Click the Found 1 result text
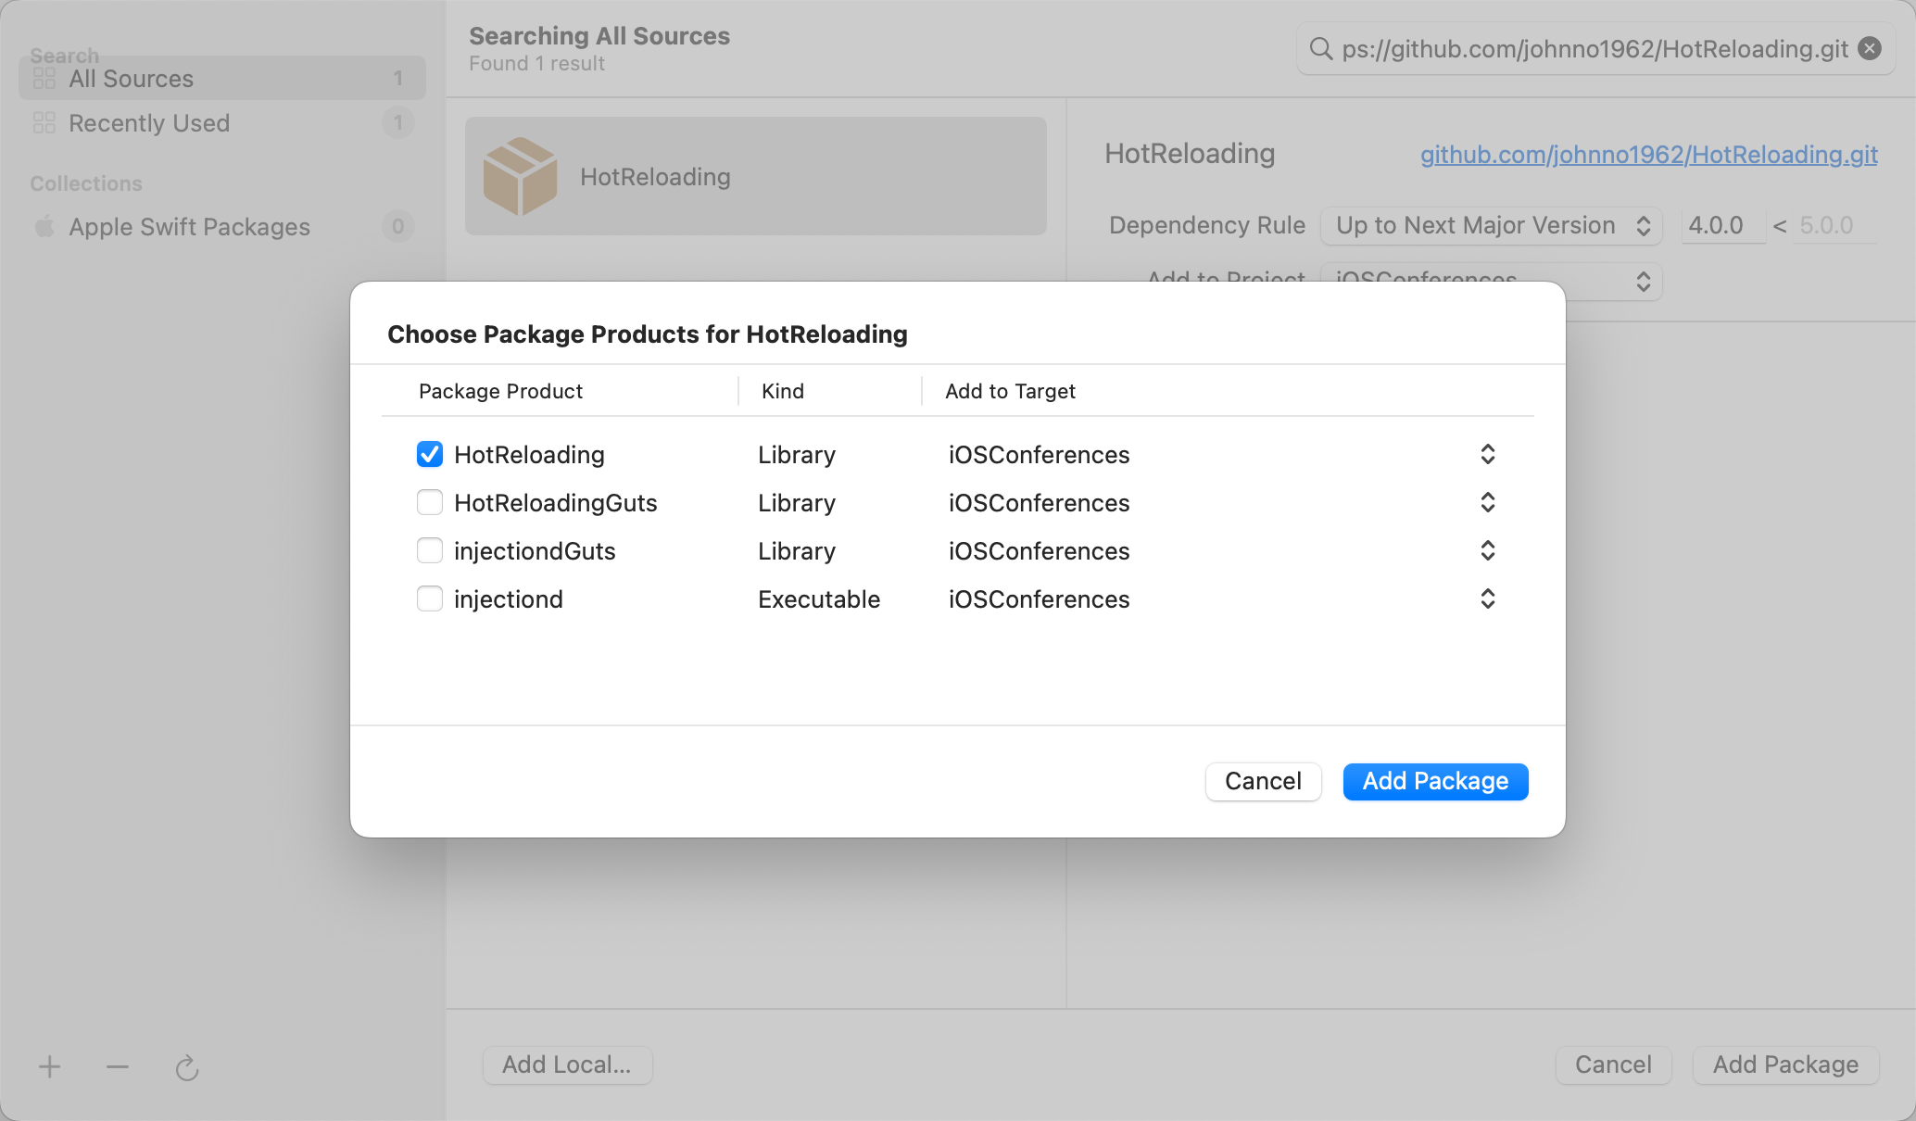The height and width of the screenshot is (1121, 1916). point(536,63)
